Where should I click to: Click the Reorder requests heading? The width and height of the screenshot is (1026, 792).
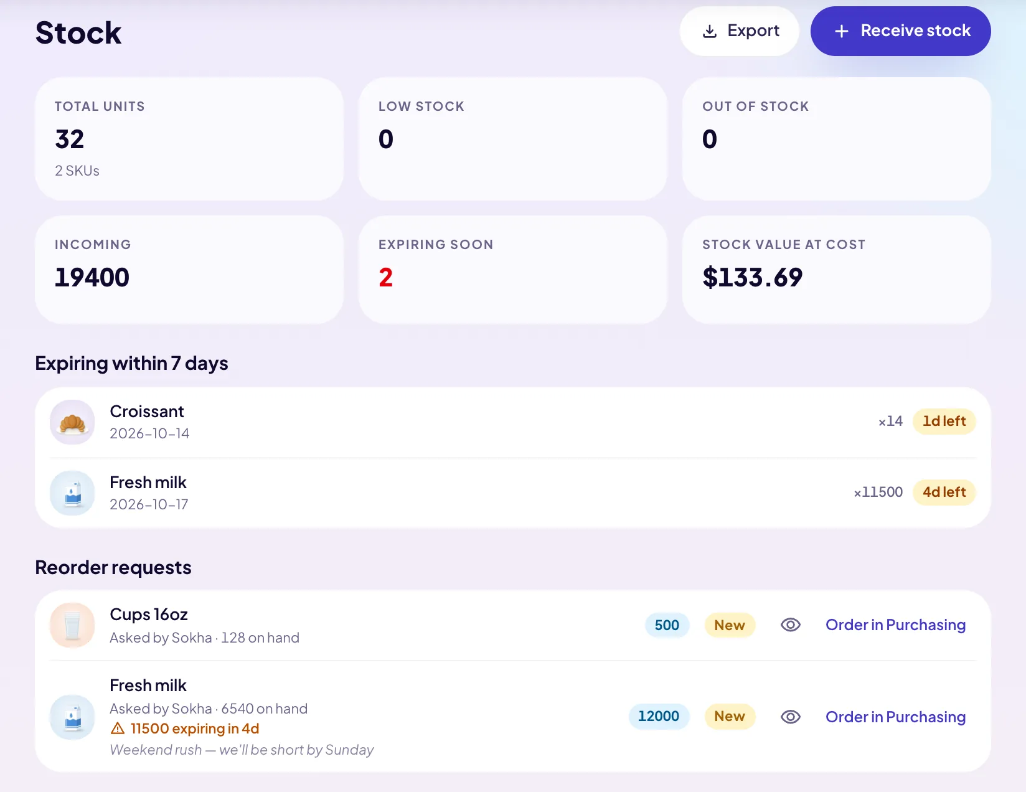pos(113,568)
